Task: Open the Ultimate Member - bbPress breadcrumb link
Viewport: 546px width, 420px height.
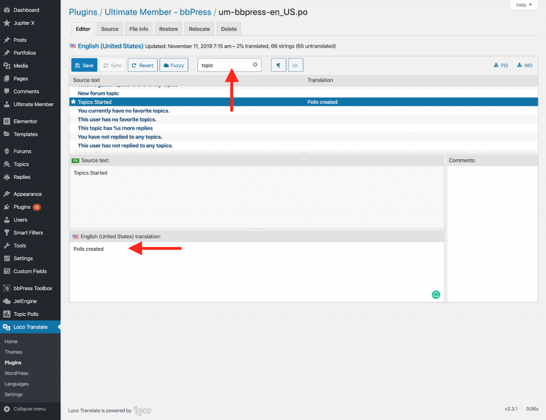Action: coord(158,12)
